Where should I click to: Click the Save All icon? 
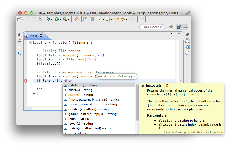pos(34,19)
